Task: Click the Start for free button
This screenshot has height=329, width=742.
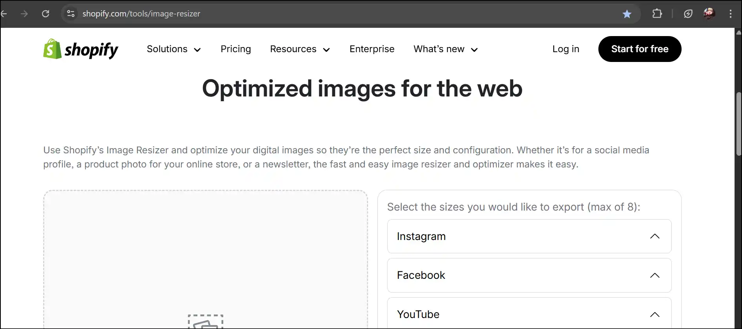Action: (x=640, y=49)
